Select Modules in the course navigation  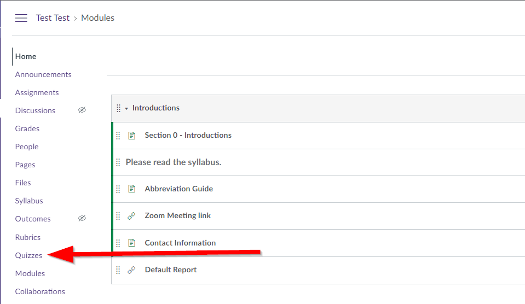coord(30,273)
